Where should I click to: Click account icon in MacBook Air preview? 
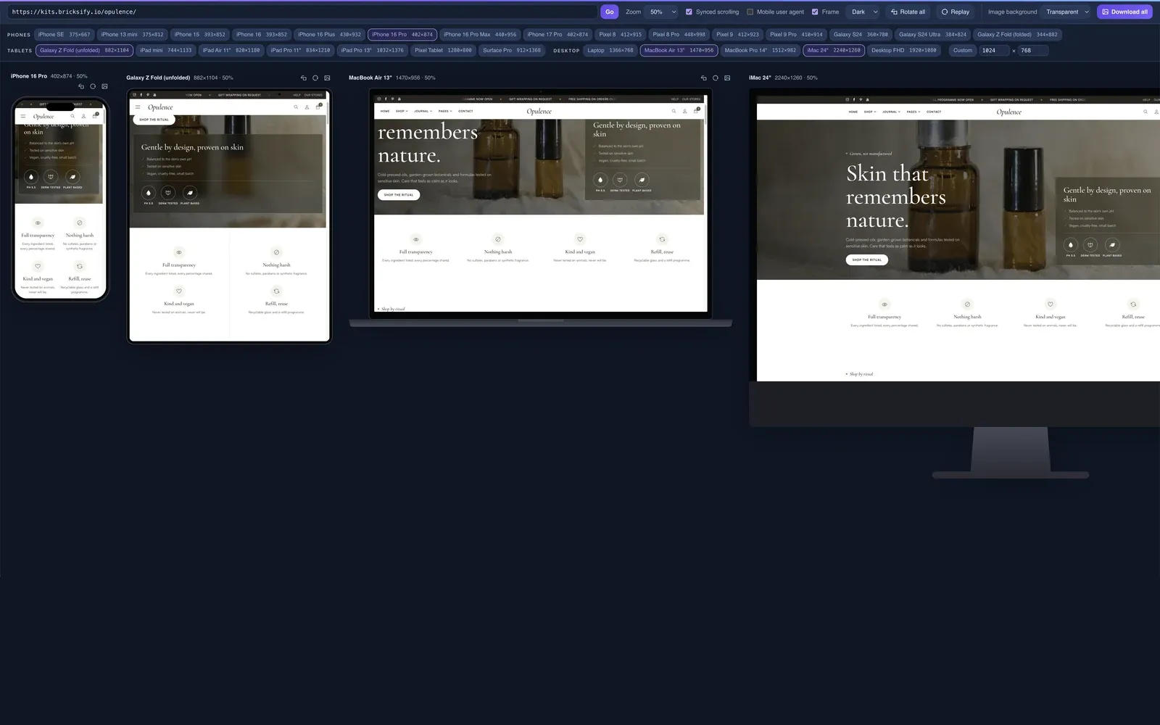[x=684, y=111]
